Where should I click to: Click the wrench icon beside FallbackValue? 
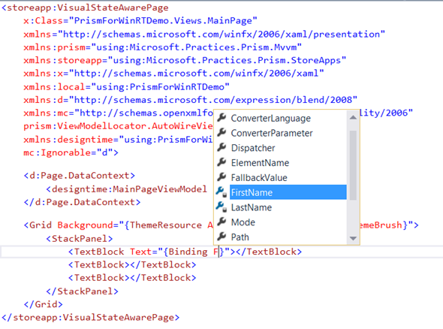[221, 177]
